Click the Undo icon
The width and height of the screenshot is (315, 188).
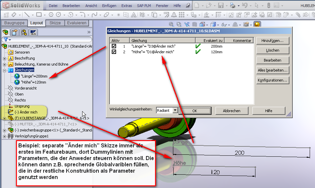[245, 5]
